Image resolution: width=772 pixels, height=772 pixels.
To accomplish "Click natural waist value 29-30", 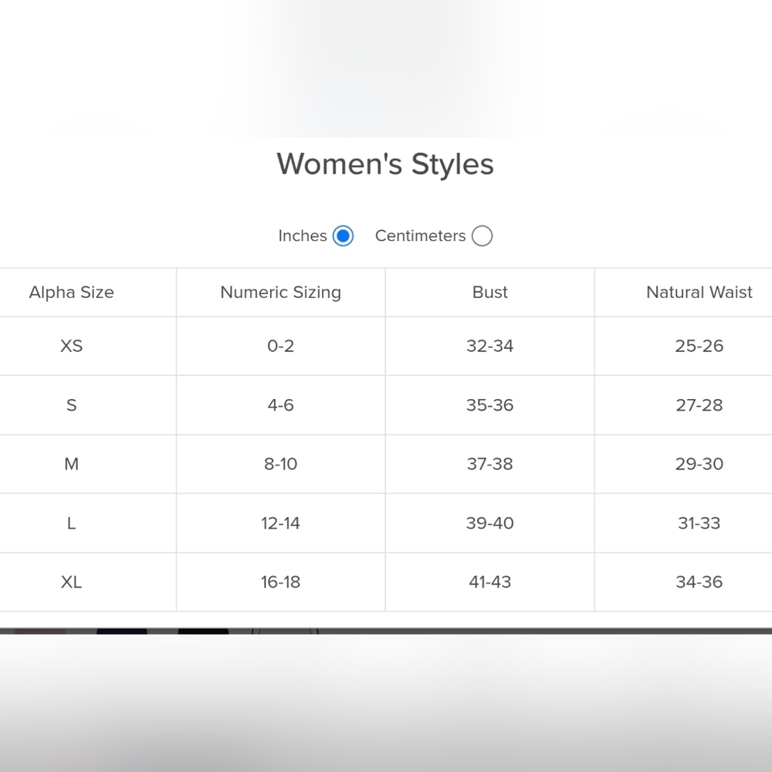I will (699, 464).
